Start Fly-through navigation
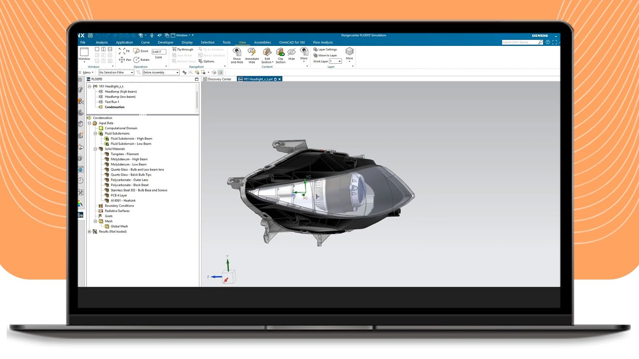This screenshot has width=639, height=359. (x=183, y=49)
